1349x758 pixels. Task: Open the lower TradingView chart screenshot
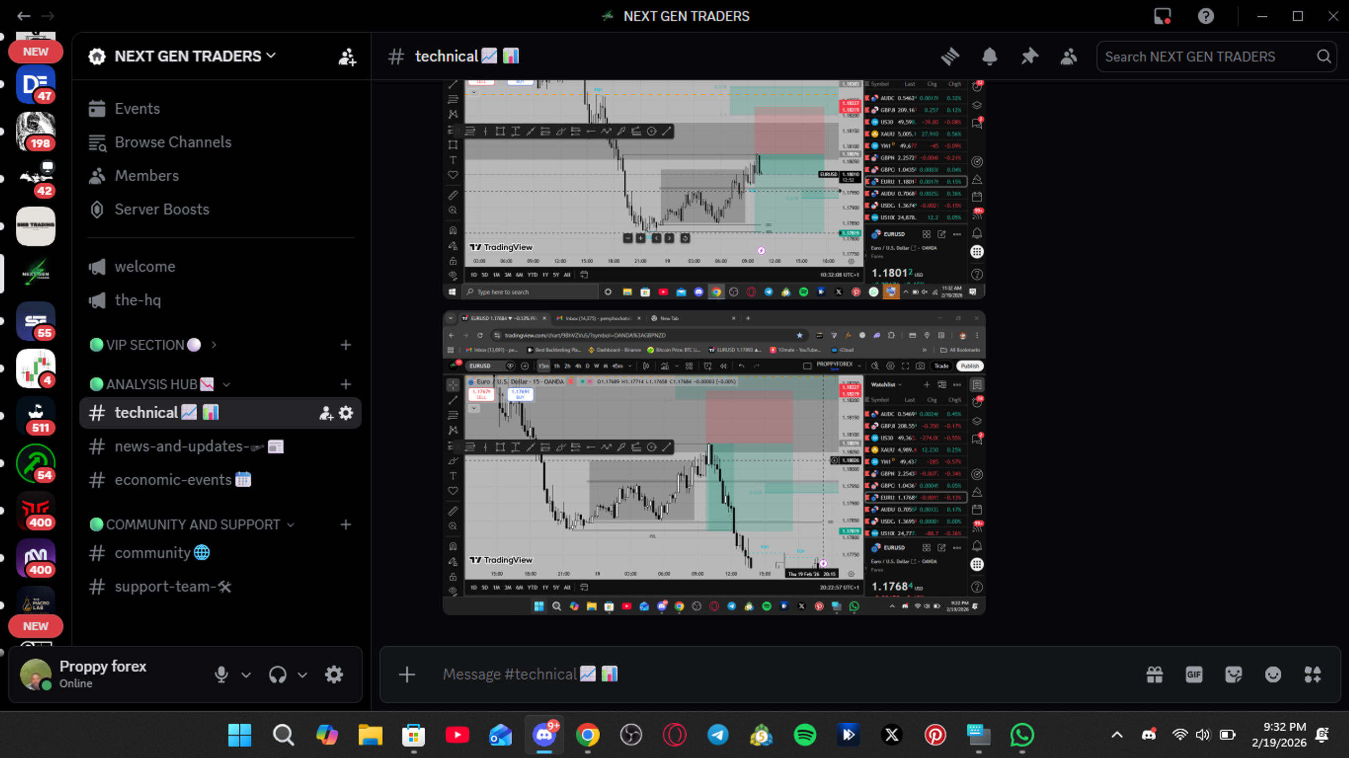[714, 462]
